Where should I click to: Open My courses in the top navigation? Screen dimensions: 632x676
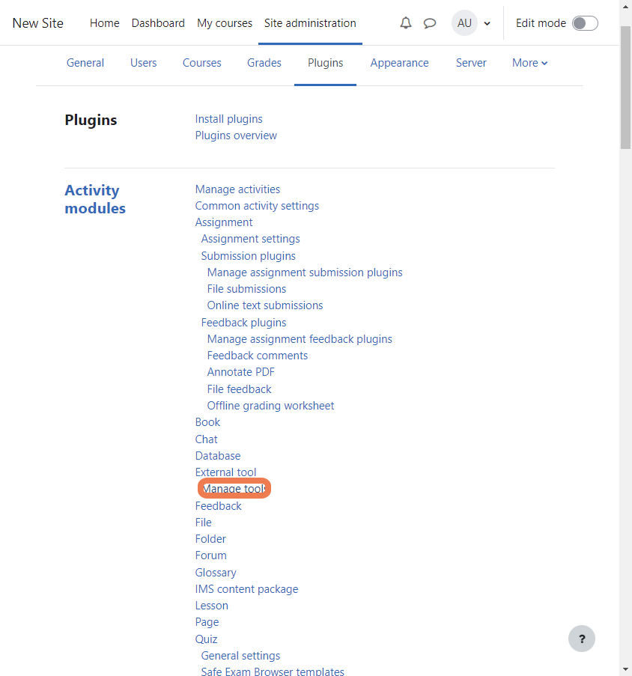tap(225, 23)
